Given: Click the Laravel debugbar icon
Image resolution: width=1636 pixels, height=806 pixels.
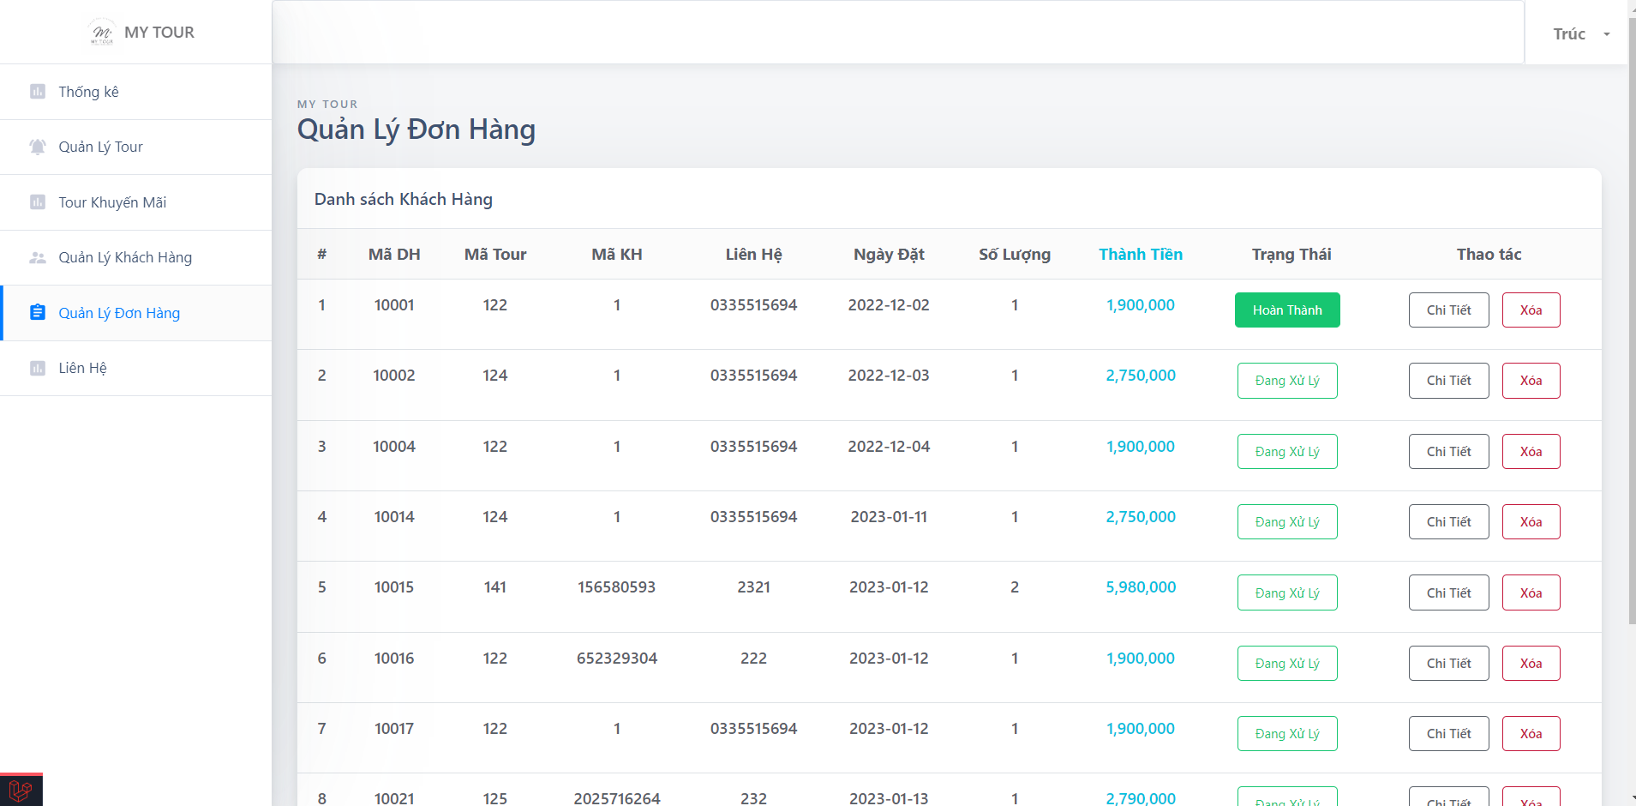Looking at the screenshot, I should click(x=21, y=790).
